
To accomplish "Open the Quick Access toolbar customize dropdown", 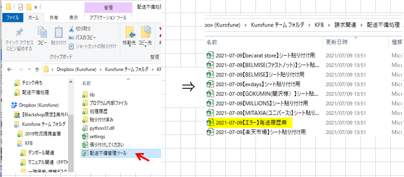I will point(36,7).
